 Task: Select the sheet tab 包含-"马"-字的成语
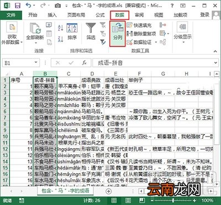coord(65,191)
